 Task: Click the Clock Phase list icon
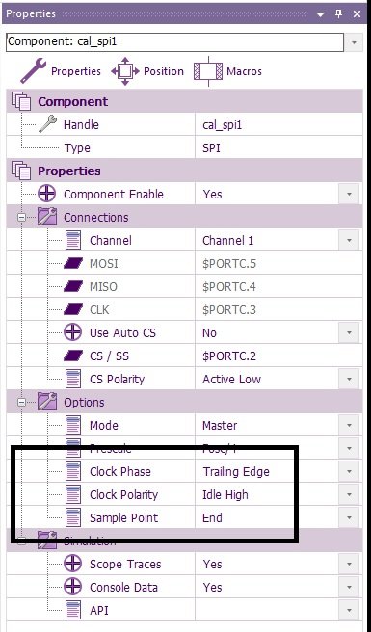(73, 471)
